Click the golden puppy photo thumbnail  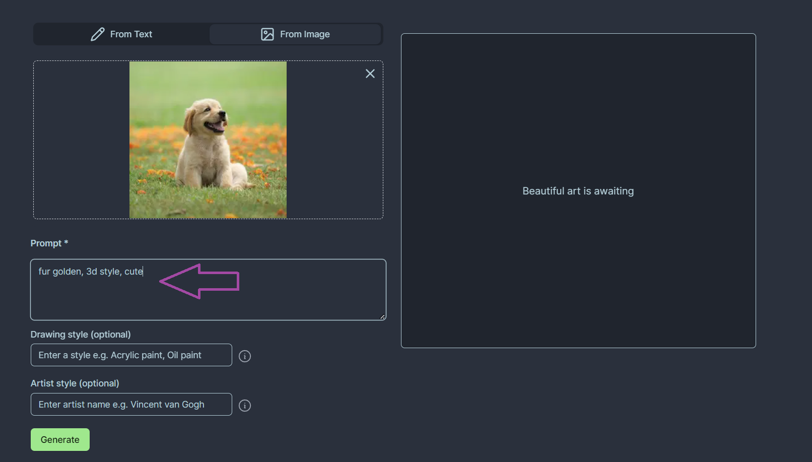tap(208, 140)
